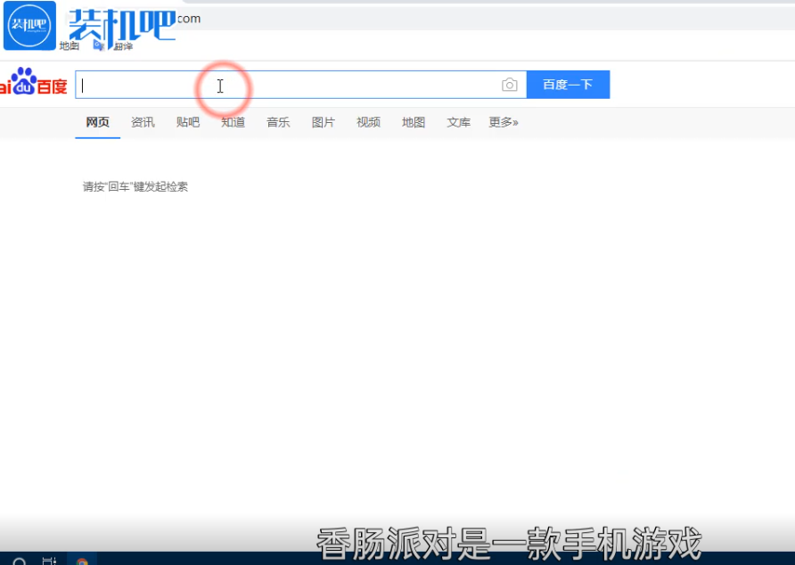Switch to the 音乐 tab
Screen dimensions: 795x565
tap(278, 122)
